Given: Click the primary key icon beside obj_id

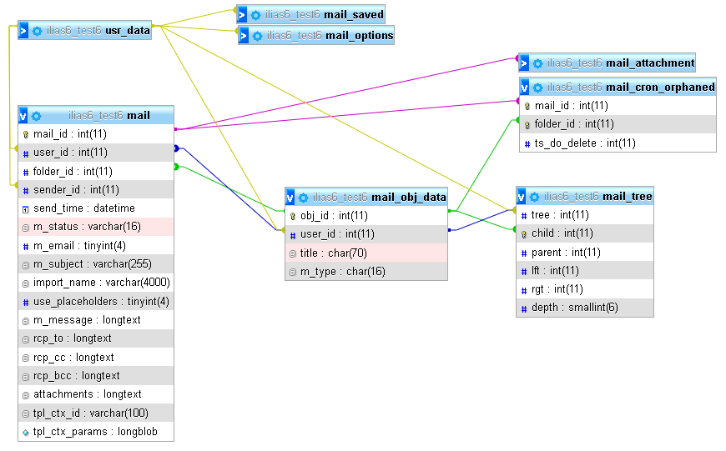Looking at the screenshot, I should [x=293, y=216].
